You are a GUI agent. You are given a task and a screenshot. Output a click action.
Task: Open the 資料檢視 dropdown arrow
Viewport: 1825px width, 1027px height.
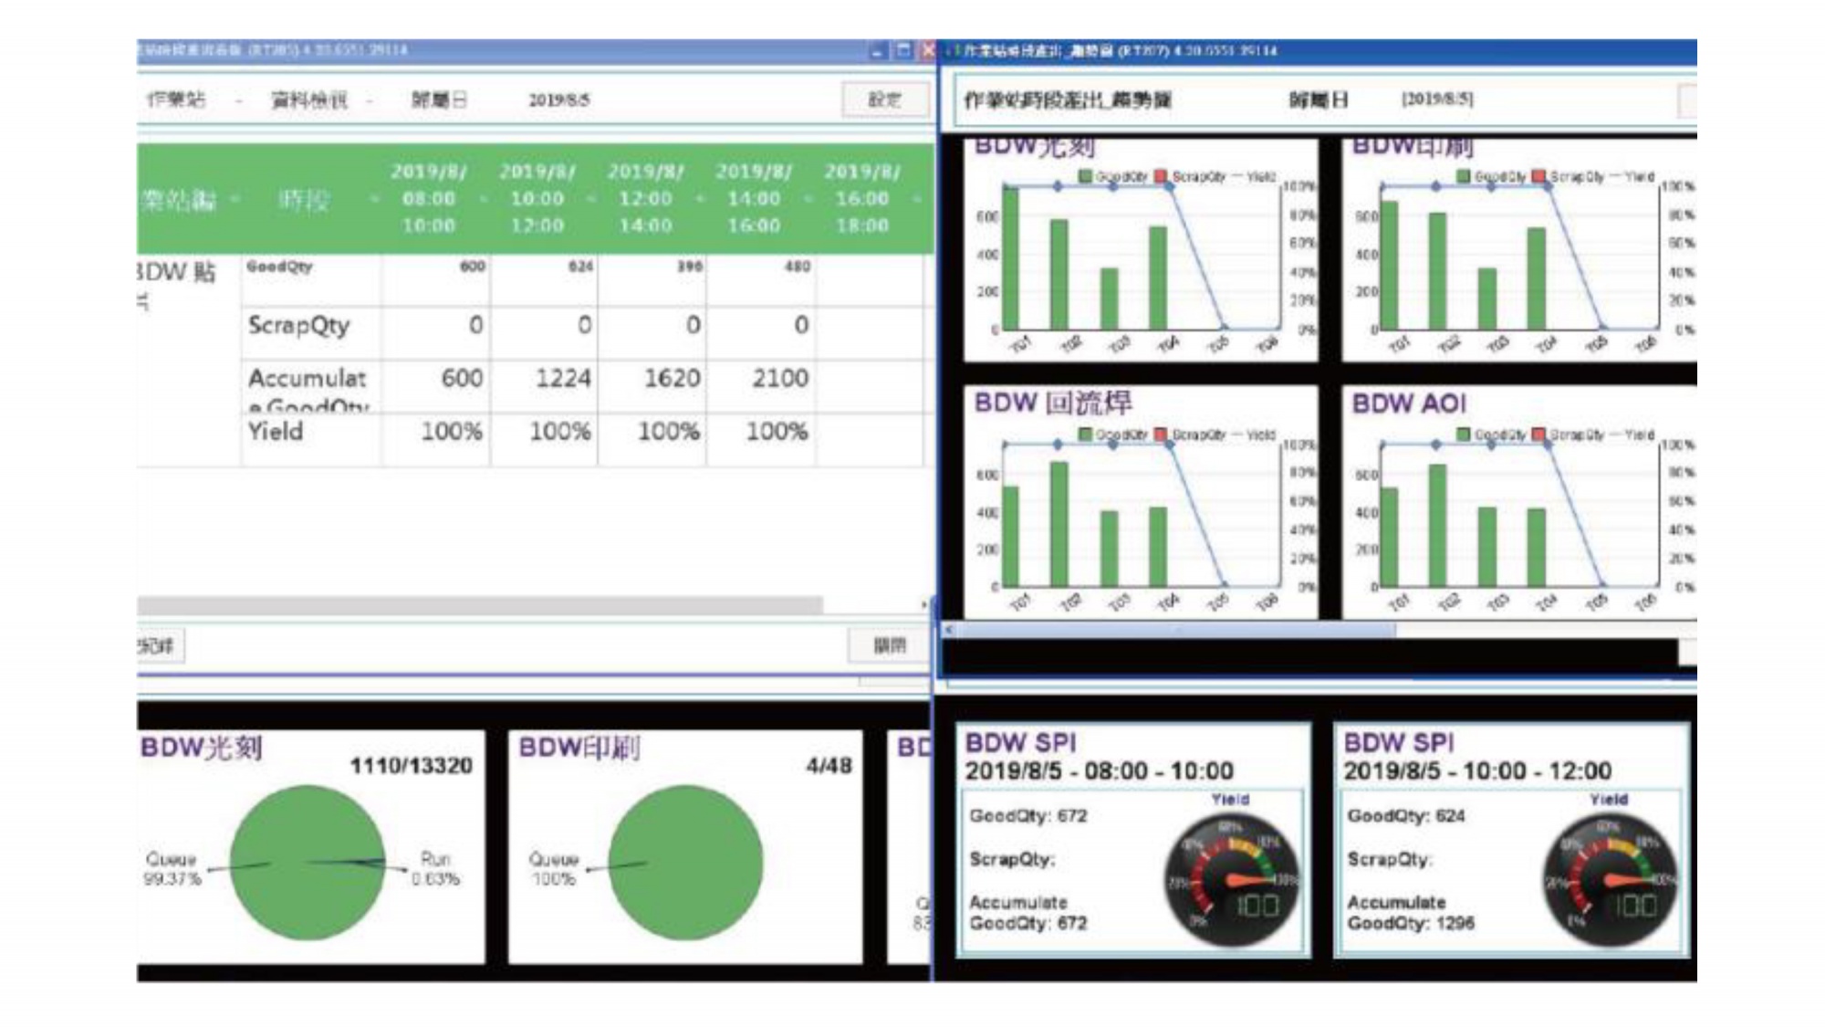pos(370,100)
